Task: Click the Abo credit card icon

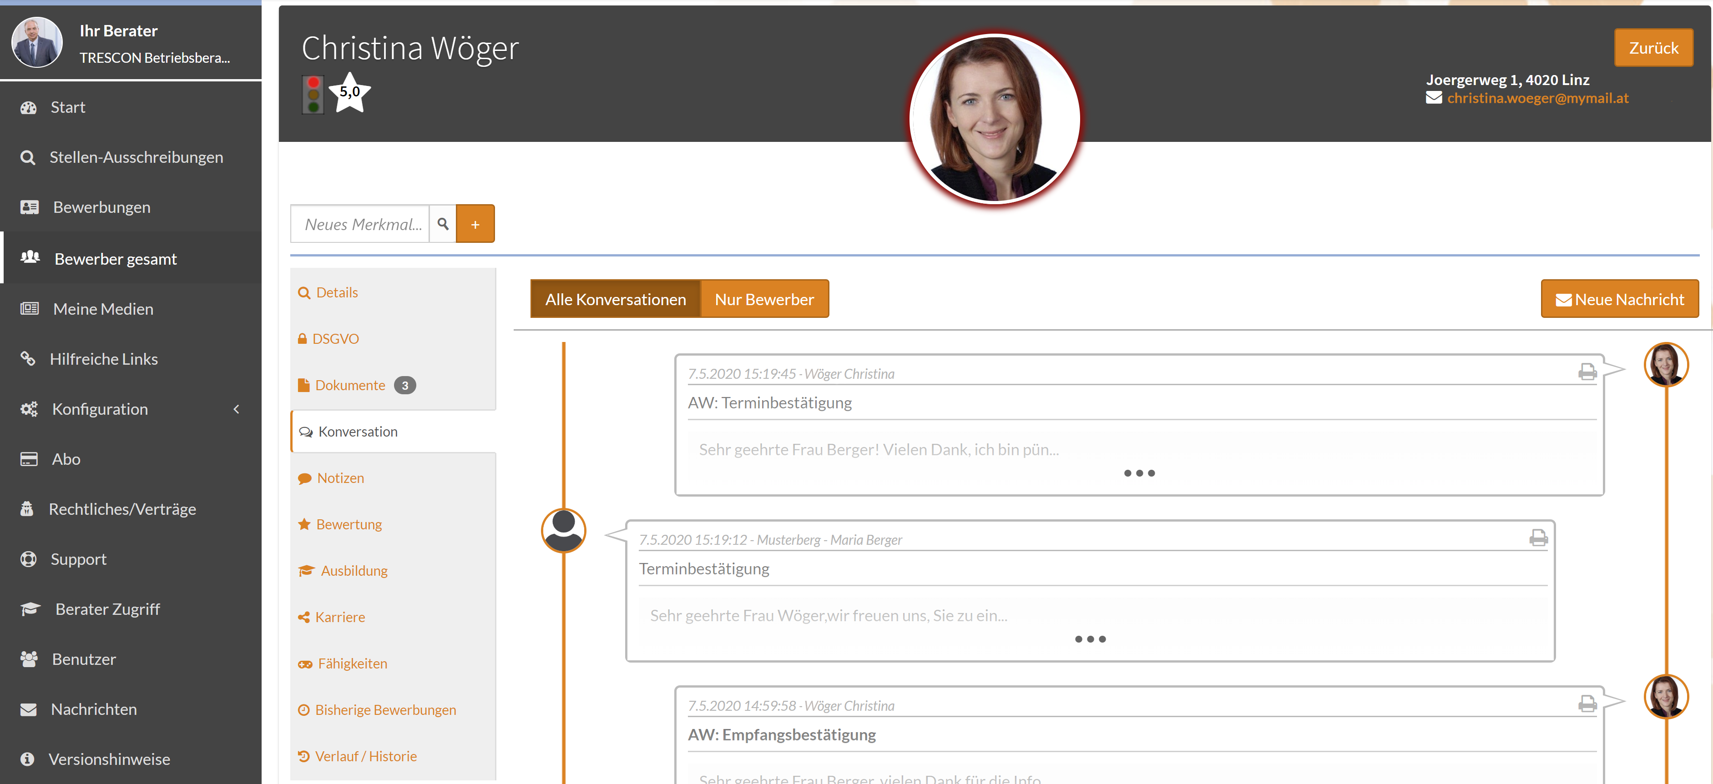Action: [29, 459]
